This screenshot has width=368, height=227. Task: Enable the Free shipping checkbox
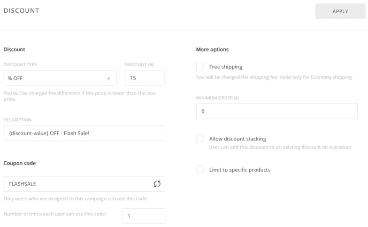tap(200, 66)
